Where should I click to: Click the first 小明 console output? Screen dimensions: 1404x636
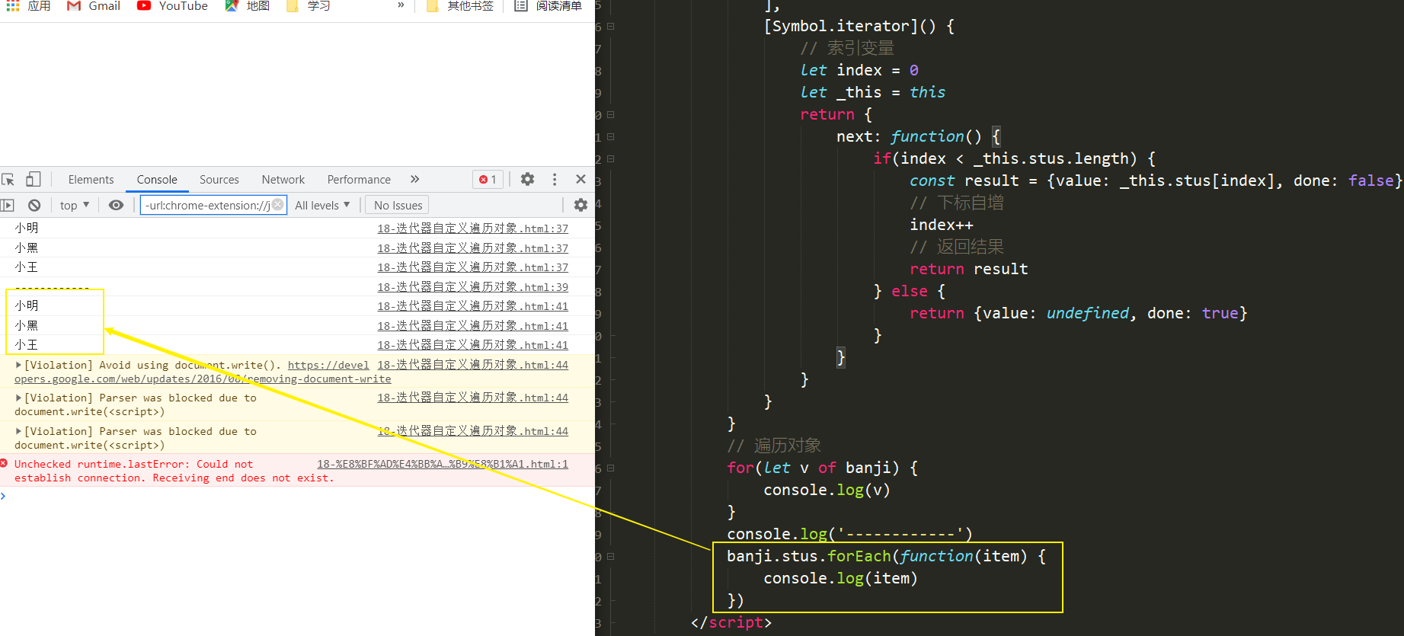[27, 229]
